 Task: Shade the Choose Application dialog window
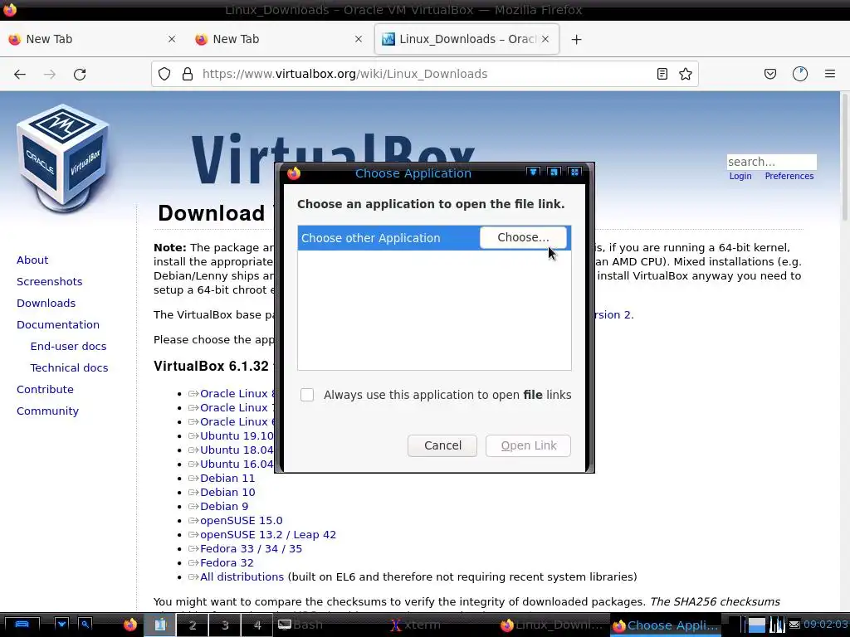534,173
